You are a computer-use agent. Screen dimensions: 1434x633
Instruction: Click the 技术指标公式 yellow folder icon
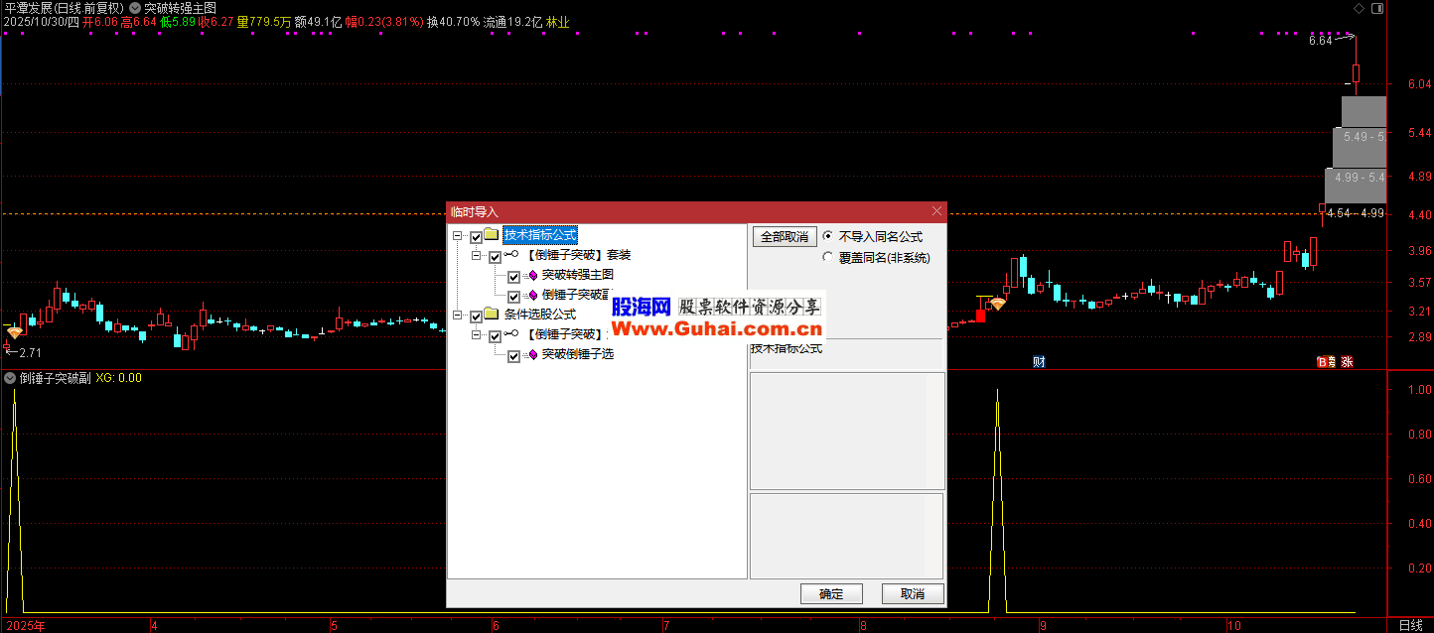point(491,235)
